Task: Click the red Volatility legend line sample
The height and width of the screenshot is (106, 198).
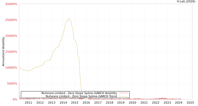Action: 123,93
